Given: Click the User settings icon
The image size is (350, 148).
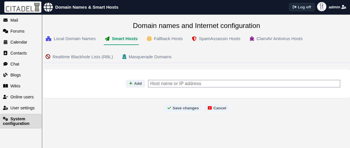Looking at the screenshot, I should click(x=5, y=108).
